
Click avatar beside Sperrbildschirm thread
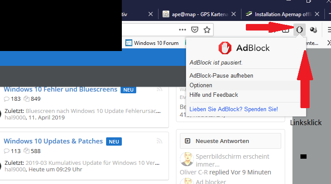pyautogui.click(x=187, y=159)
